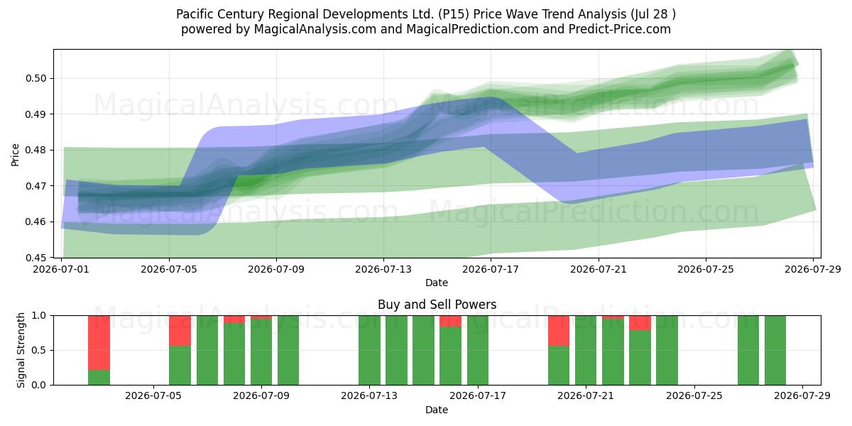Viewport: 852px width, 426px height.
Task: Click the full green bar above the 2026-07-13 tick
Action: tap(369, 350)
